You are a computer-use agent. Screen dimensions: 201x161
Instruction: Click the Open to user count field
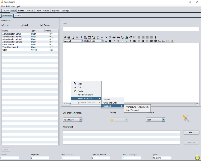click(x=71, y=158)
